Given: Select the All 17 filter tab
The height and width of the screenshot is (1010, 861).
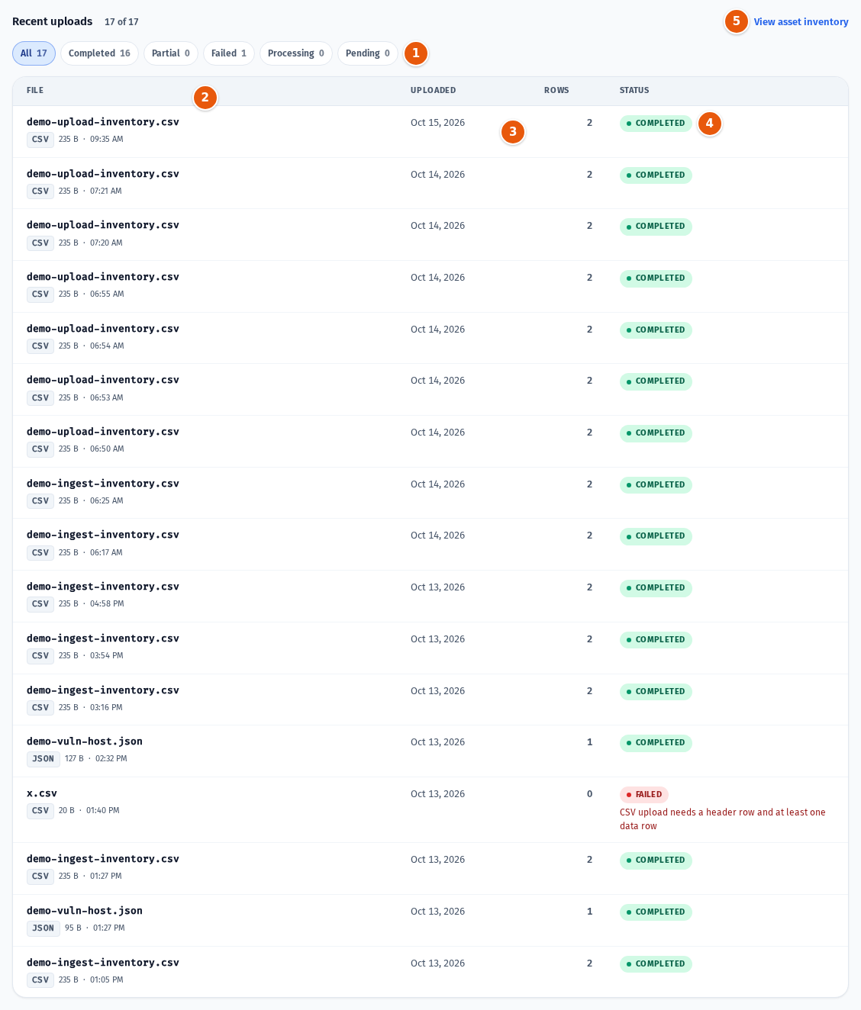Looking at the screenshot, I should point(34,53).
